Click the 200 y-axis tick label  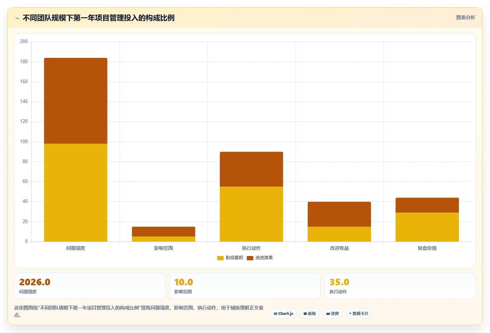point(24,42)
